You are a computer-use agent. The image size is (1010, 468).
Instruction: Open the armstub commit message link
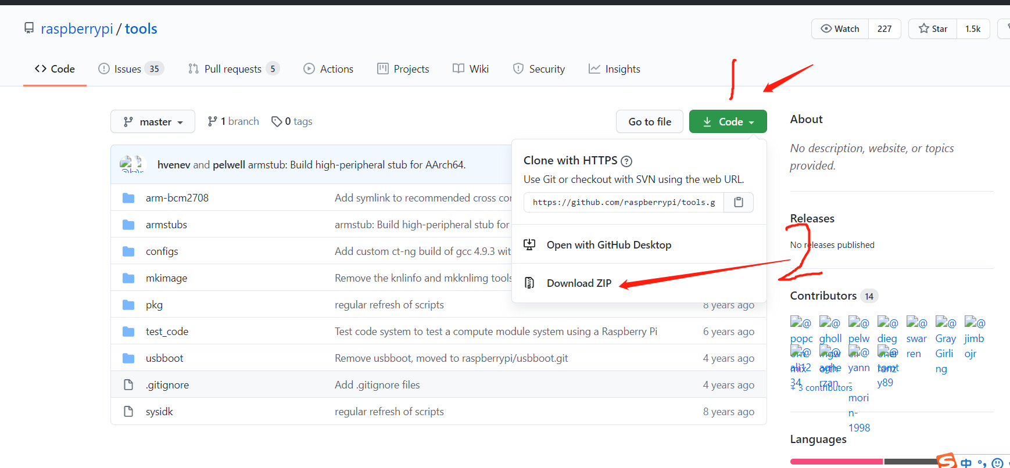click(x=357, y=164)
